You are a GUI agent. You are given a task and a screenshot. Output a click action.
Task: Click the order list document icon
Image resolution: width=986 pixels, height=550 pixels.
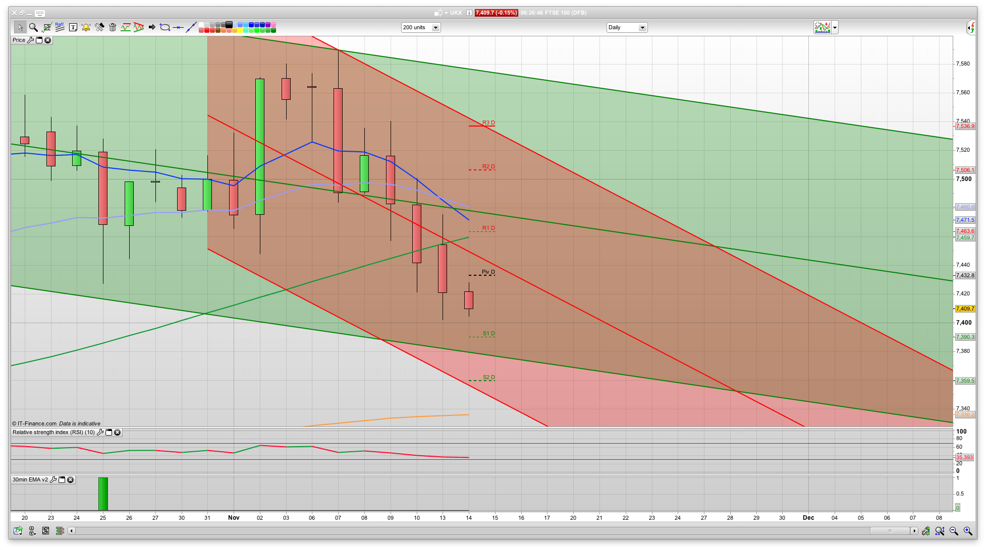click(46, 530)
